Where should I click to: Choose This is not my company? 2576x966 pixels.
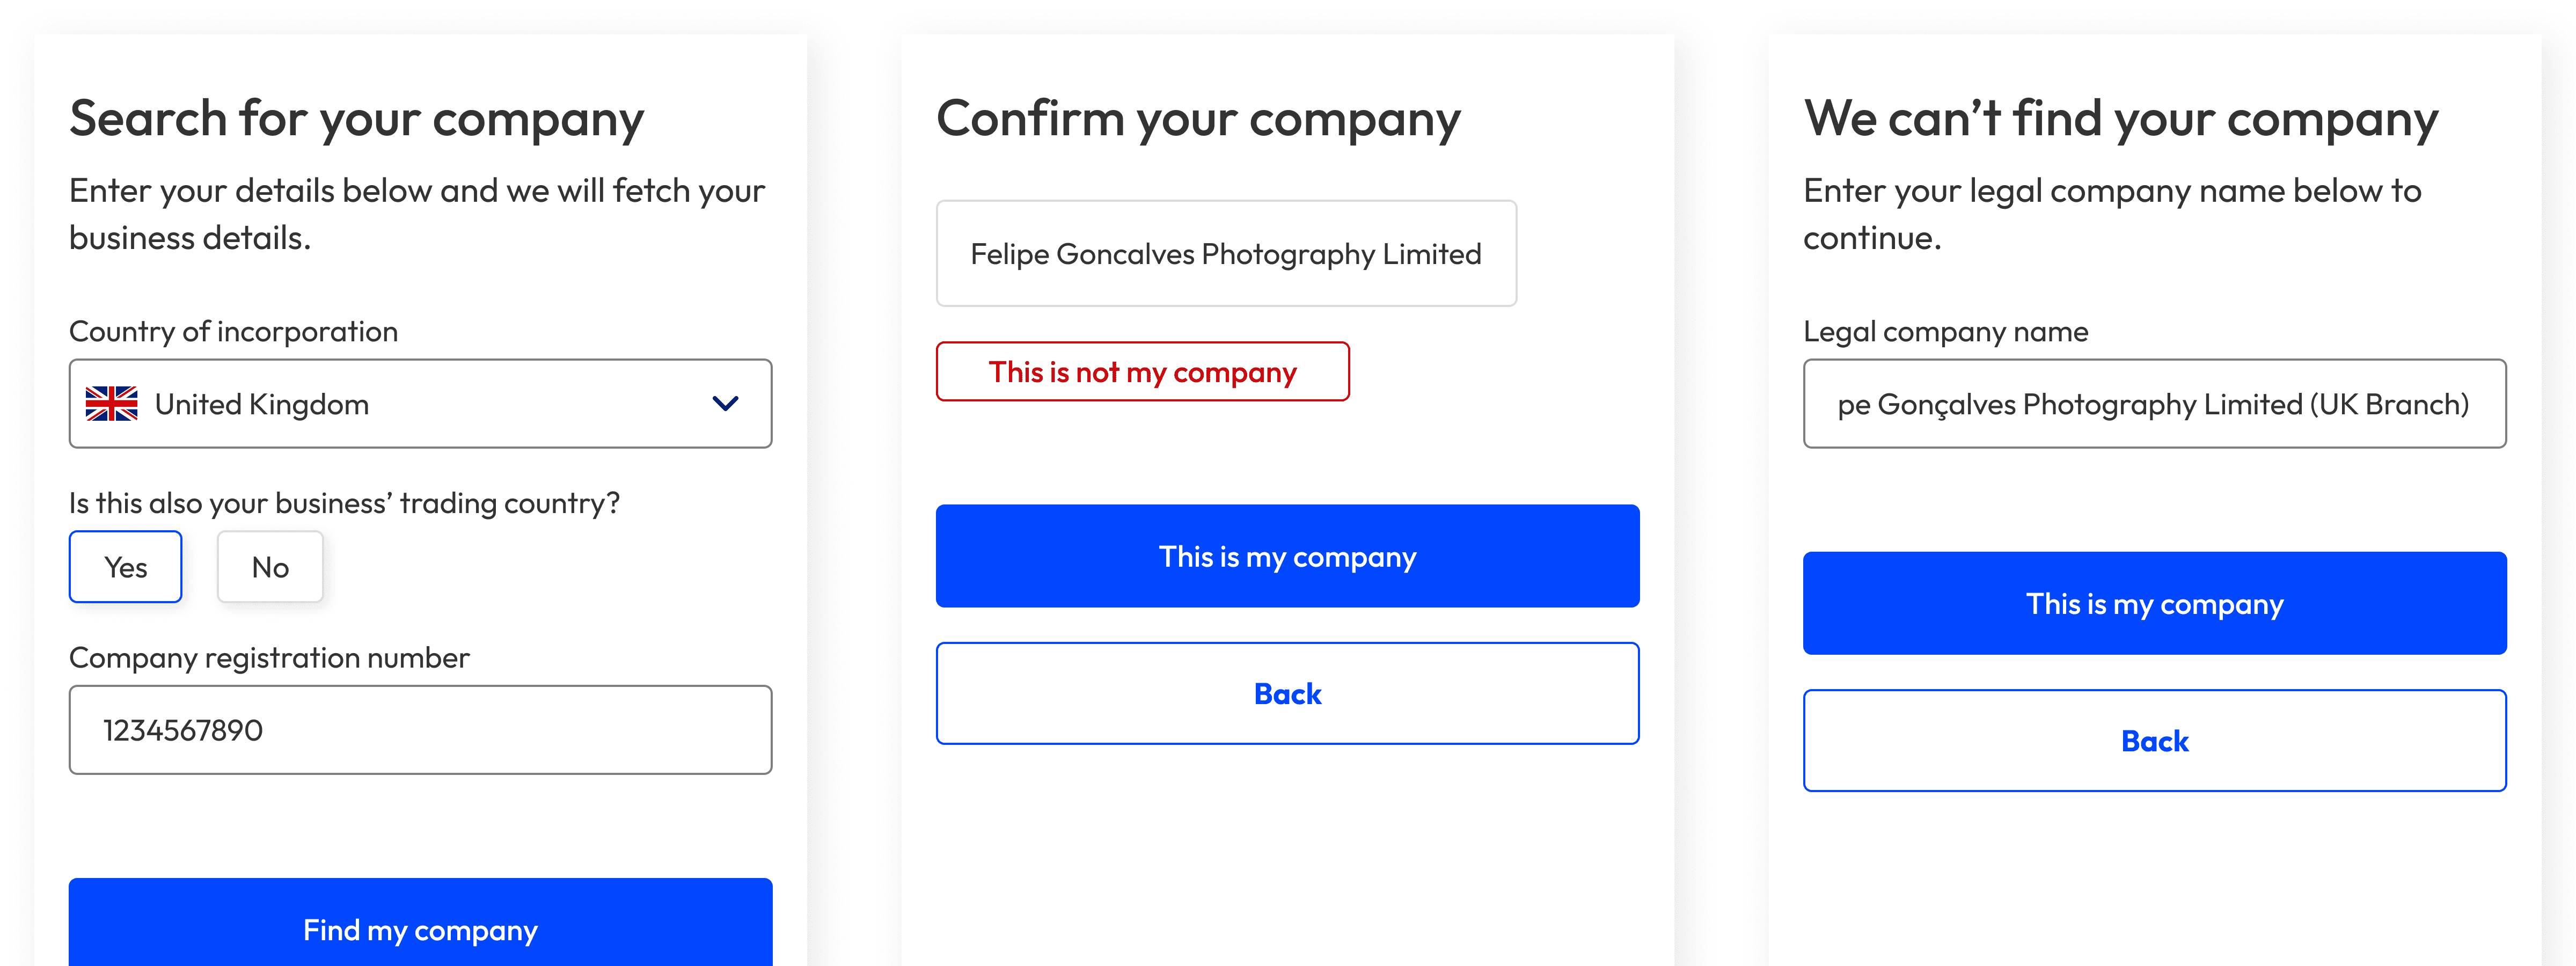click(x=1143, y=371)
